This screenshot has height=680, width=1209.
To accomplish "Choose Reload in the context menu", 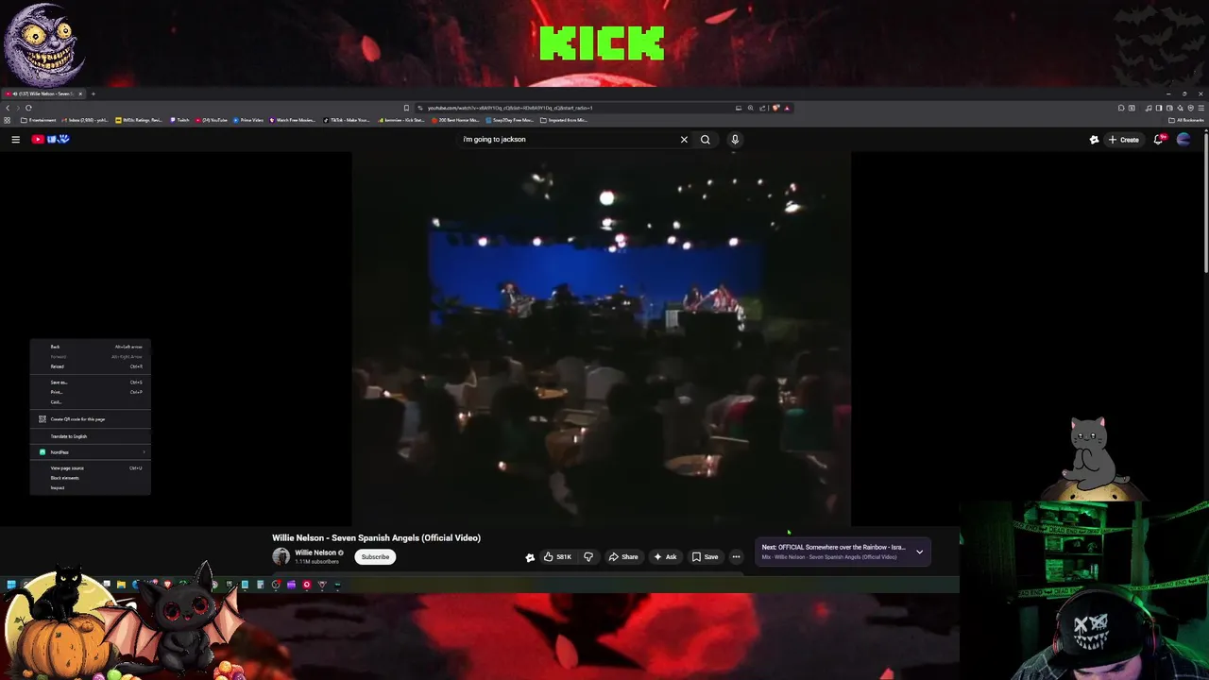I will tap(90, 366).
